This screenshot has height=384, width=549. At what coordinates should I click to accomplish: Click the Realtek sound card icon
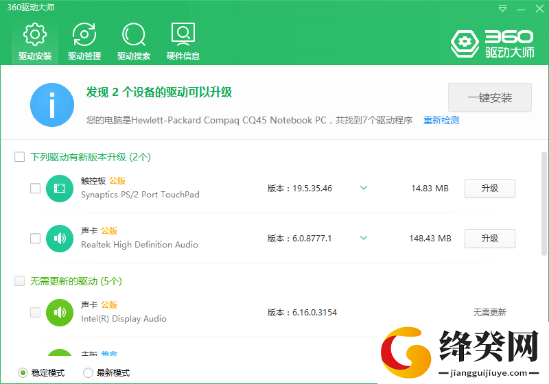[60, 239]
